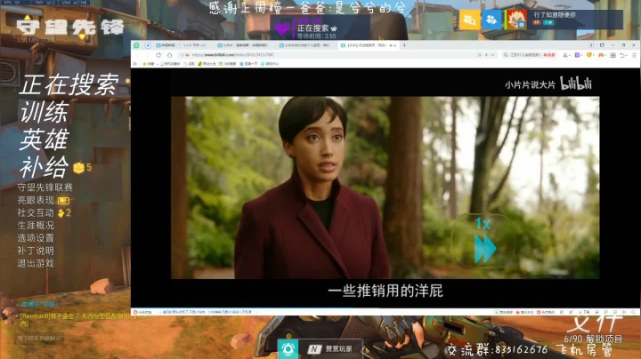Click the green lightning speed-mode icon

point(486,55)
